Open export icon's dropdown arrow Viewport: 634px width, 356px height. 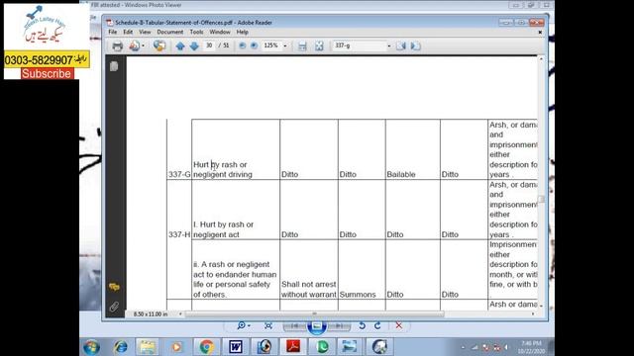click(143, 46)
